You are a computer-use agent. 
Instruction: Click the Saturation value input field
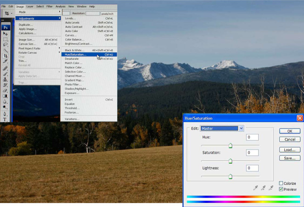tap(252, 153)
